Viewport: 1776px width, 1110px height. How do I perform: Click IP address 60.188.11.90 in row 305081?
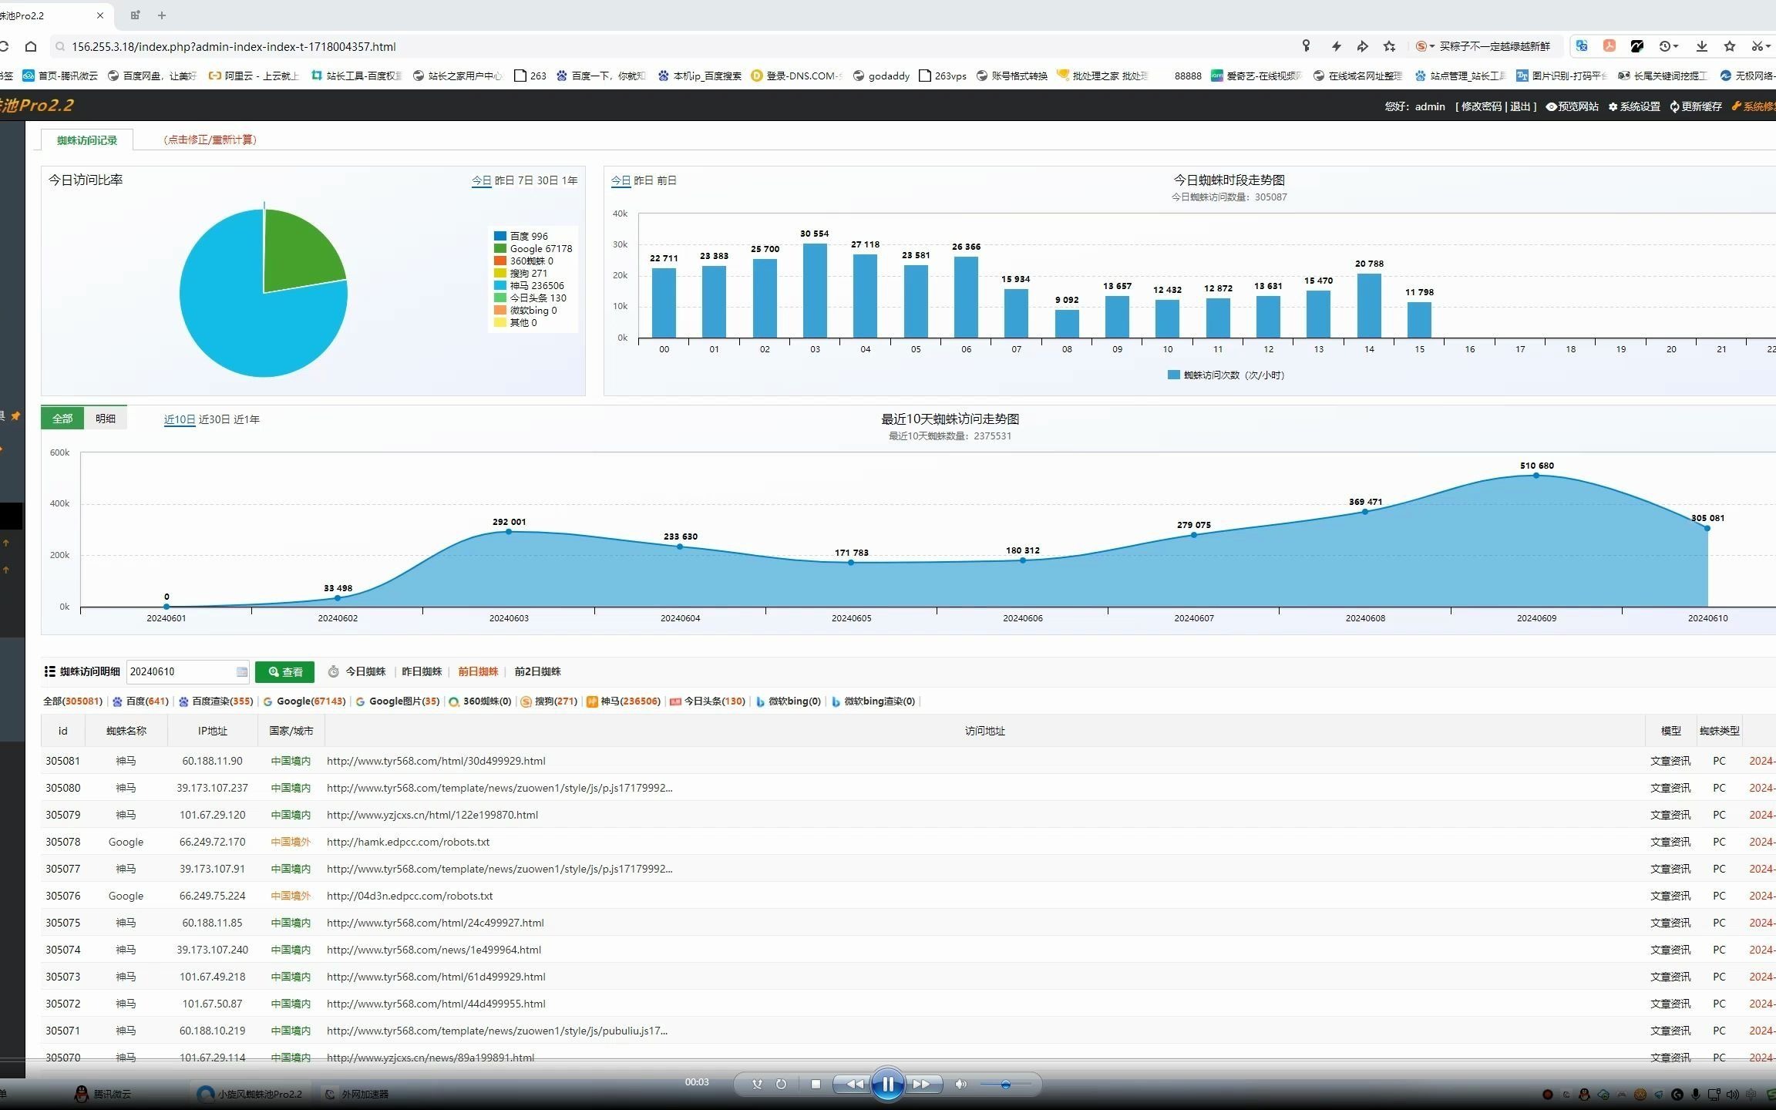(x=212, y=761)
